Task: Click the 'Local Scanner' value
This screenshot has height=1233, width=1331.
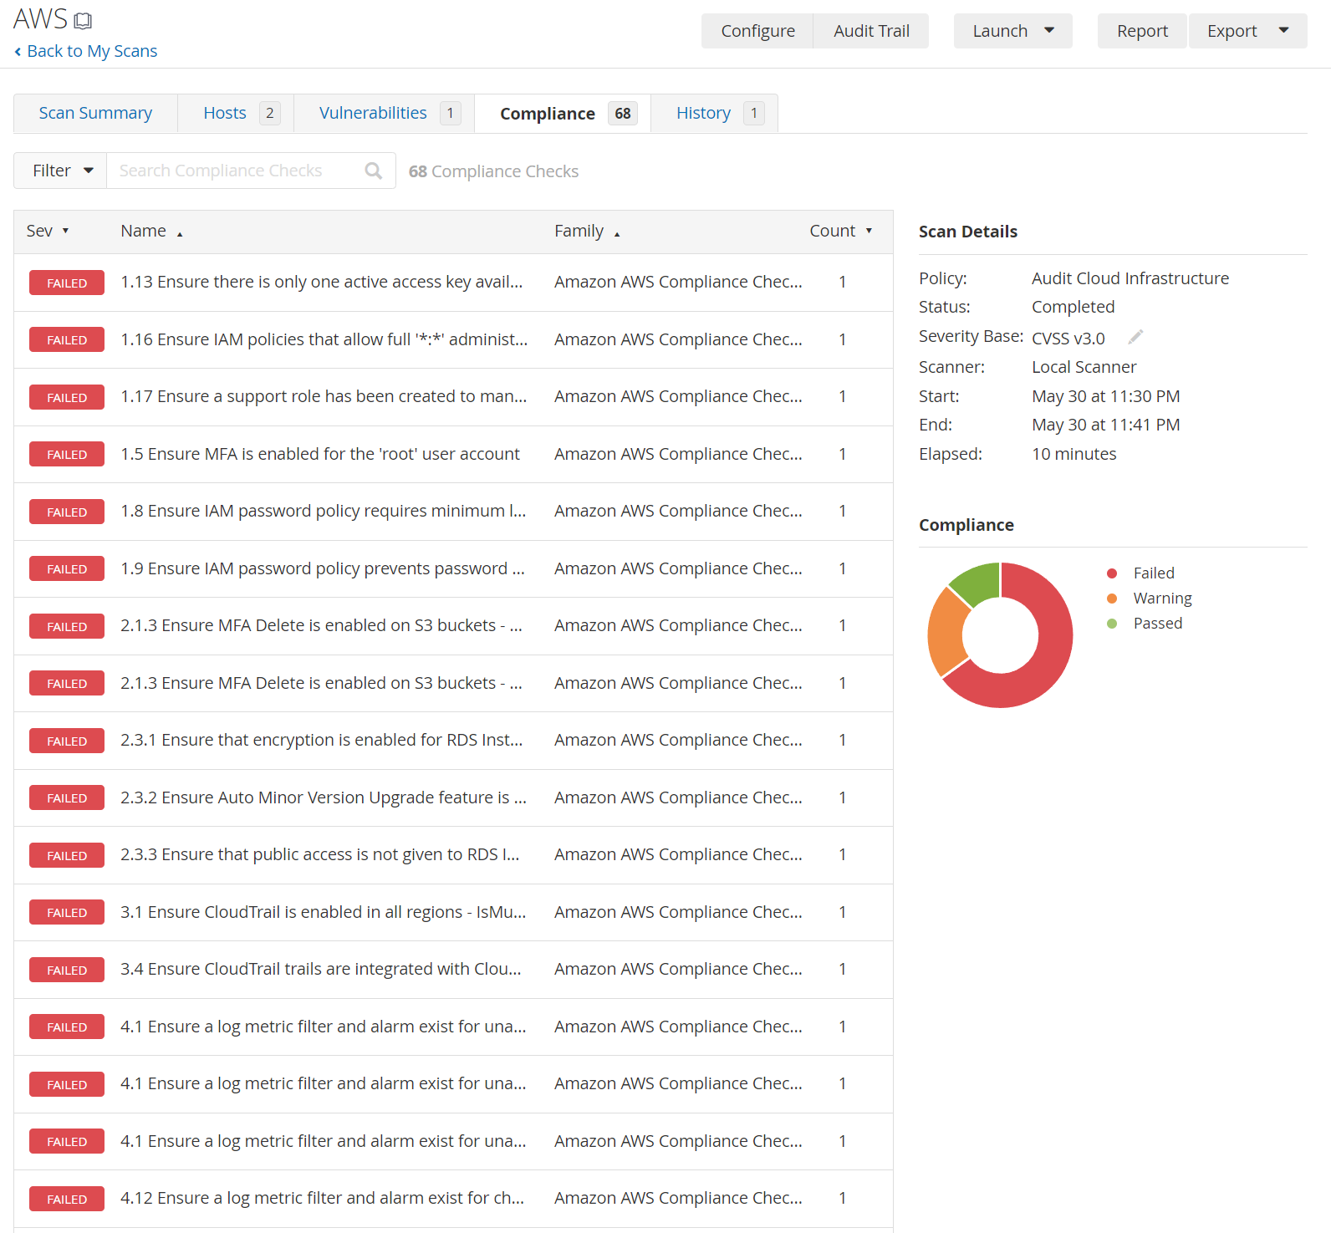Action: coord(1084,367)
